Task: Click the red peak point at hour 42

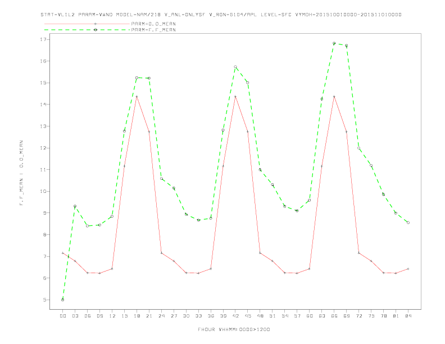Action: (235, 97)
